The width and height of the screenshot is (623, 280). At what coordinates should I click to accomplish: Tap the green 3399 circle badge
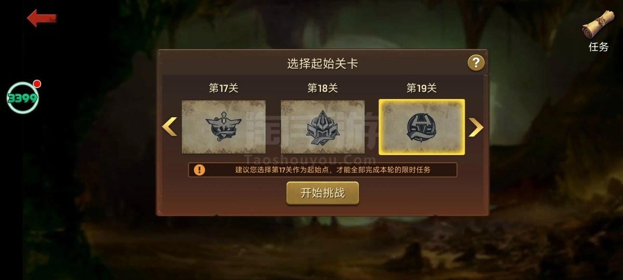pos(23,97)
